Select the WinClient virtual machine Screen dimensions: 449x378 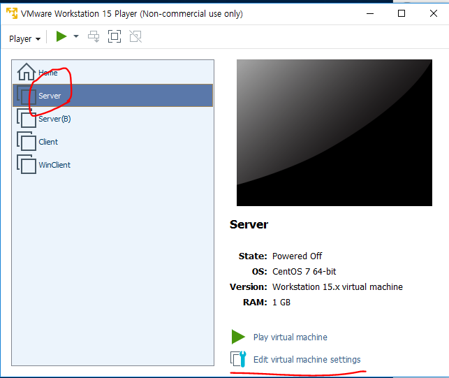tap(113, 165)
